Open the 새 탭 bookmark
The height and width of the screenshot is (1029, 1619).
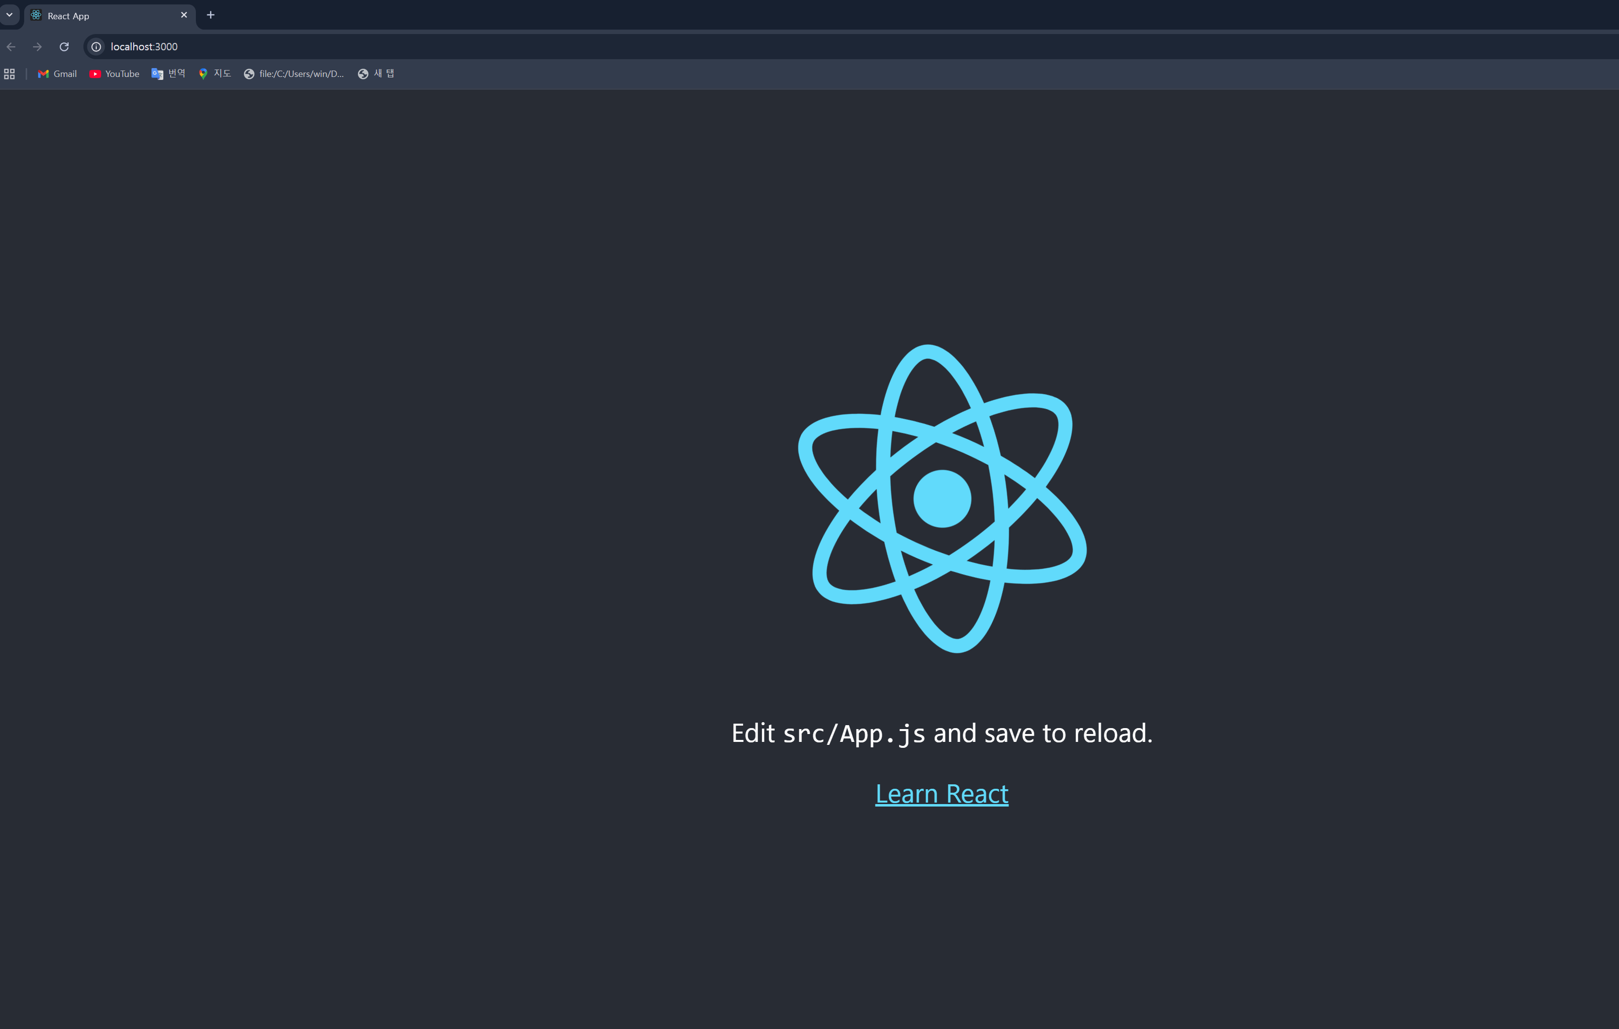(376, 74)
